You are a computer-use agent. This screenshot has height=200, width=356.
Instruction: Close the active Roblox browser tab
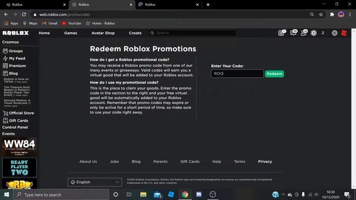(131, 5)
